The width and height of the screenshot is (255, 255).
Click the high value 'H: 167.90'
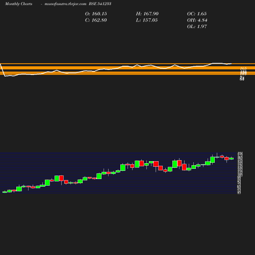coord(147,14)
